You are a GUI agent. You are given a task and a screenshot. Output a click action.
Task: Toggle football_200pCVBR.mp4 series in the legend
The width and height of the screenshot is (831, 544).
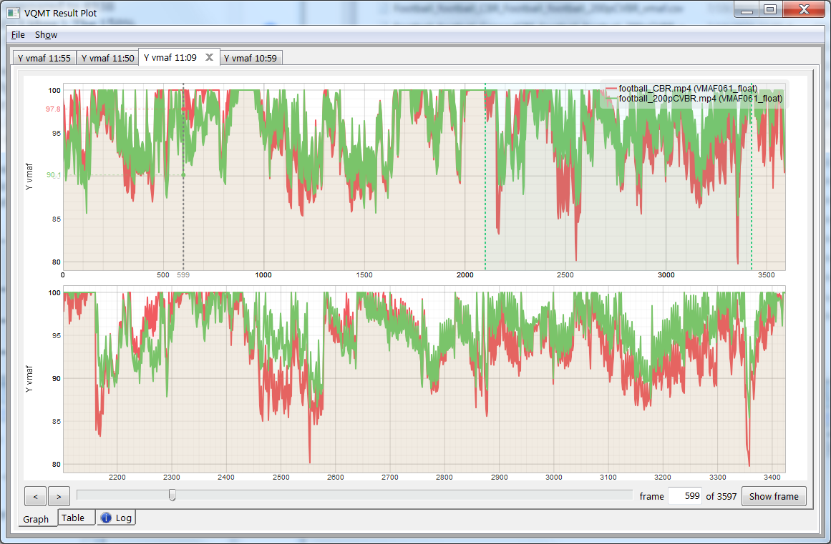point(699,99)
